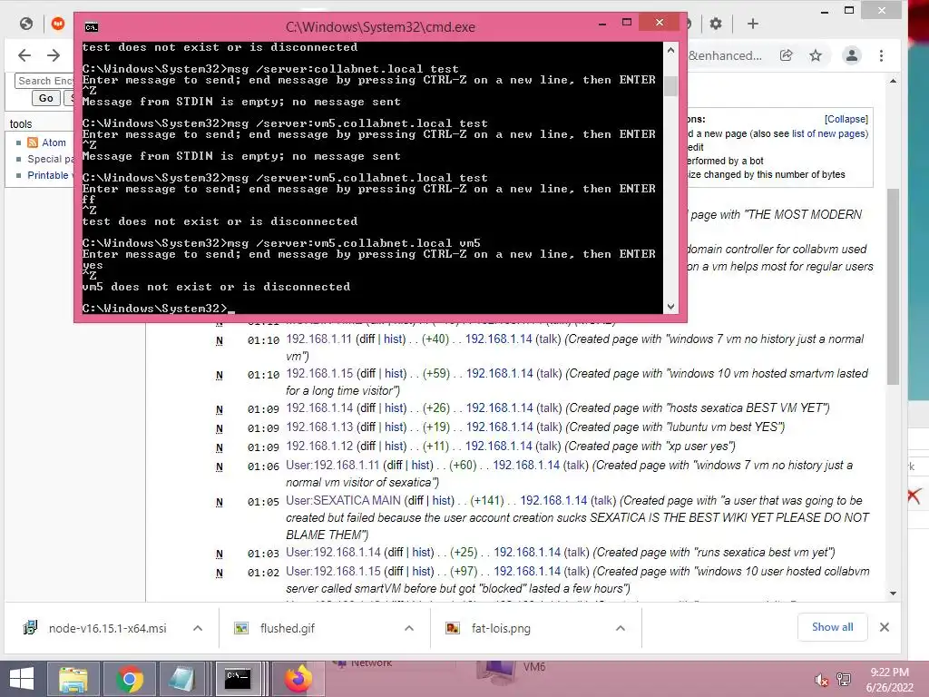
Task: Open Windows Start button
Action: 22,679
